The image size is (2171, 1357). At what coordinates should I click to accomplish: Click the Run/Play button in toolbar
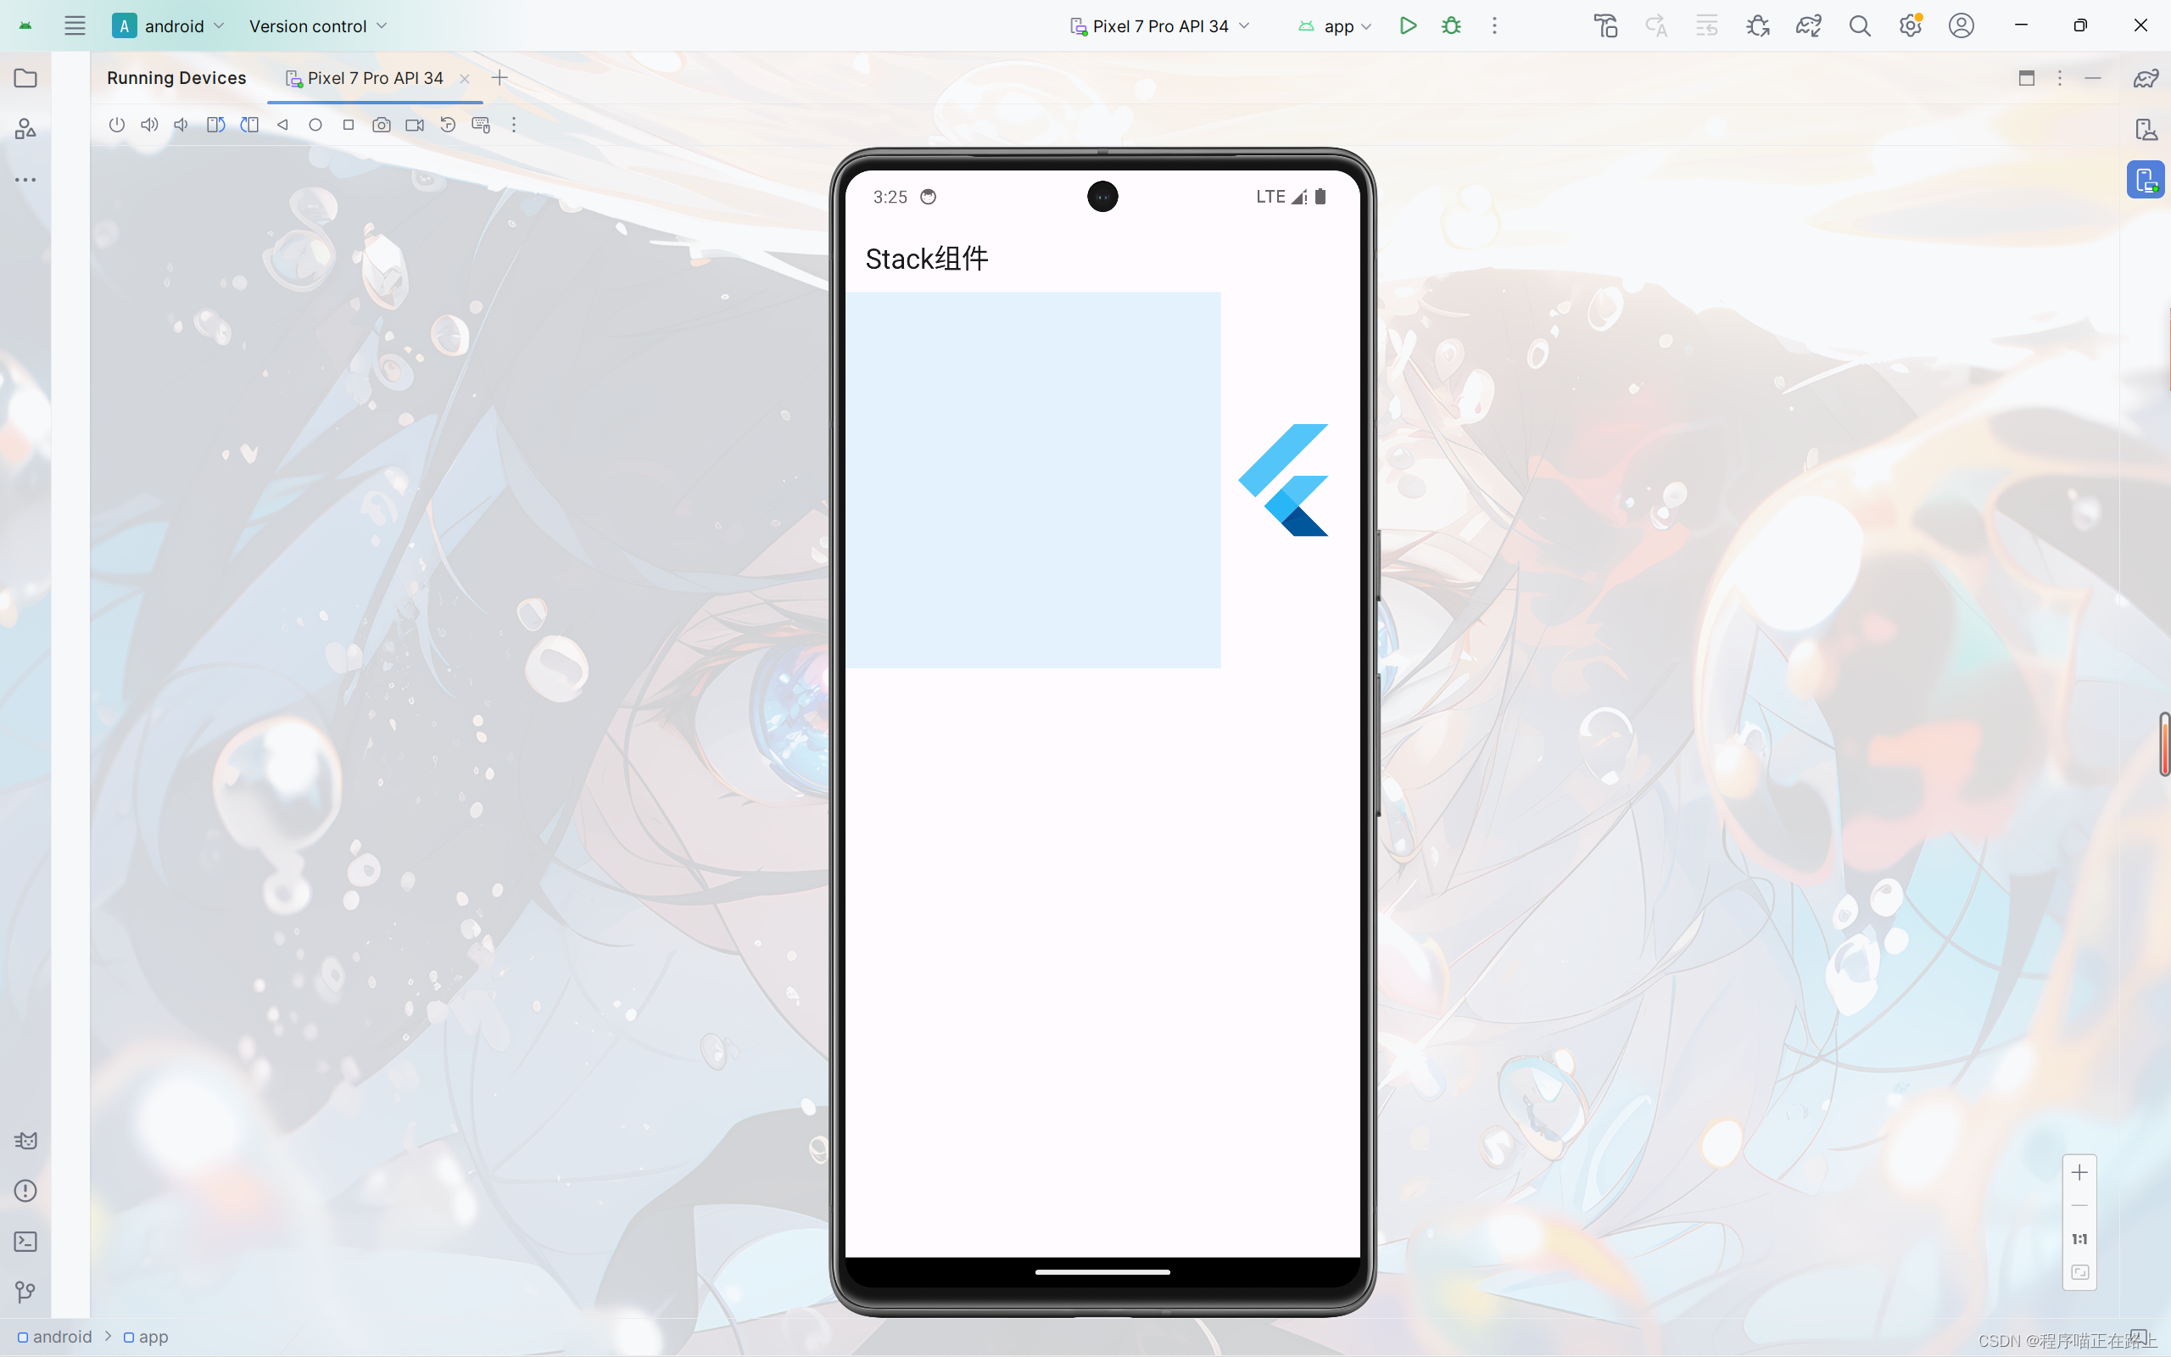pyautogui.click(x=1407, y=26)
